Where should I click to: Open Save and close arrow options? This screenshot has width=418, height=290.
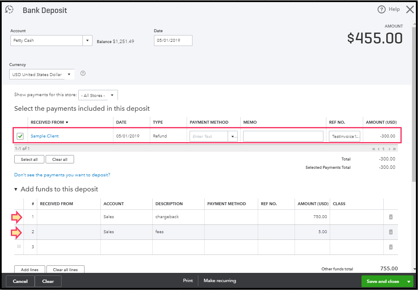pyautogui.click(x=409, y=281)
